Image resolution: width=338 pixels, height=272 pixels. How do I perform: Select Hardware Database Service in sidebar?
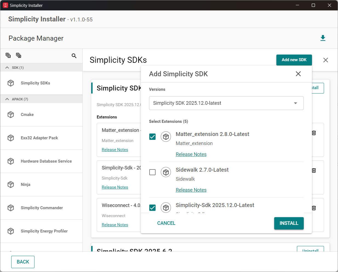(x=46, y=161)
